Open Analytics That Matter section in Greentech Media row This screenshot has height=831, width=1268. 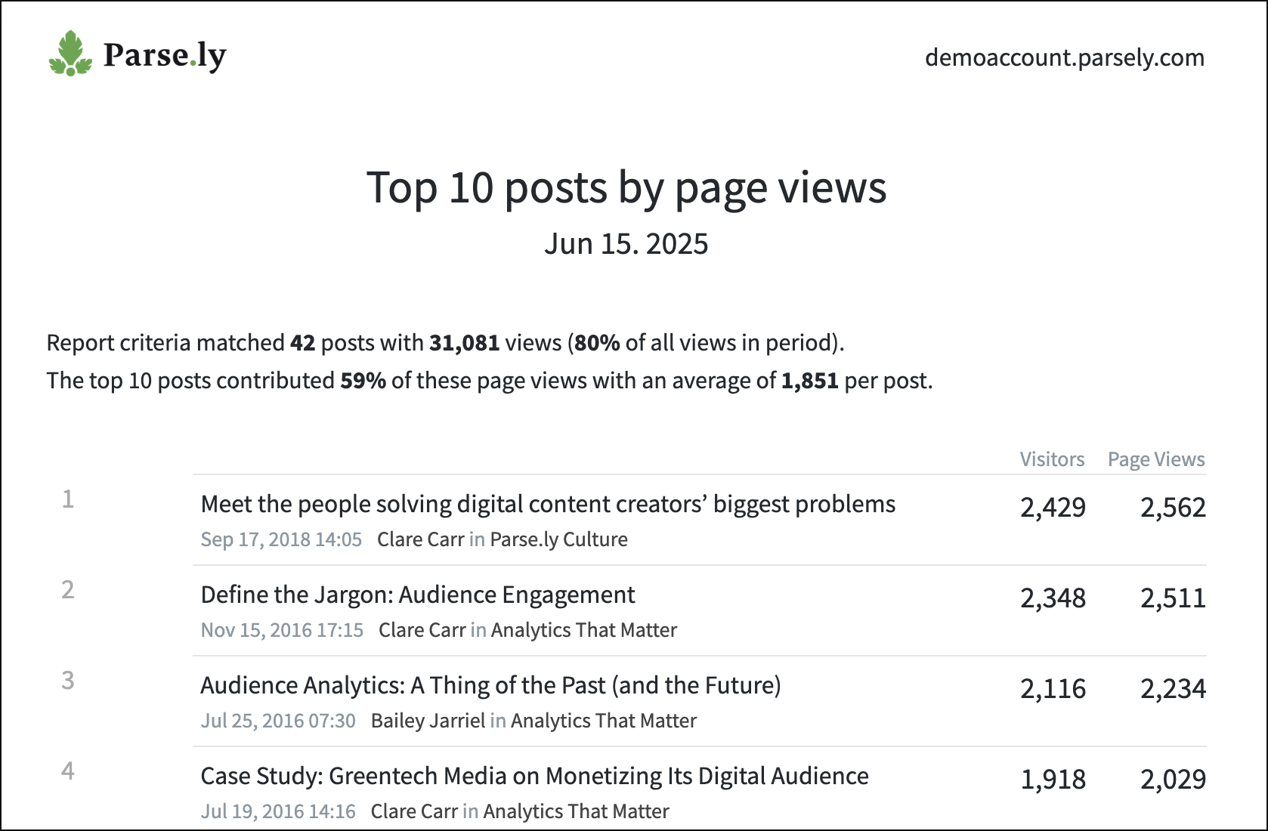(577, 811)
